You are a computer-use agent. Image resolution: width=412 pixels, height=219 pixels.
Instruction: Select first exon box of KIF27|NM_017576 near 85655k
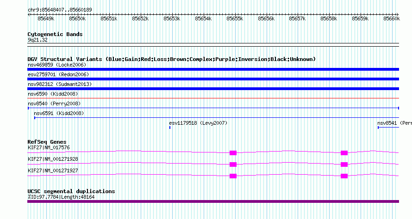pos(233,153)
